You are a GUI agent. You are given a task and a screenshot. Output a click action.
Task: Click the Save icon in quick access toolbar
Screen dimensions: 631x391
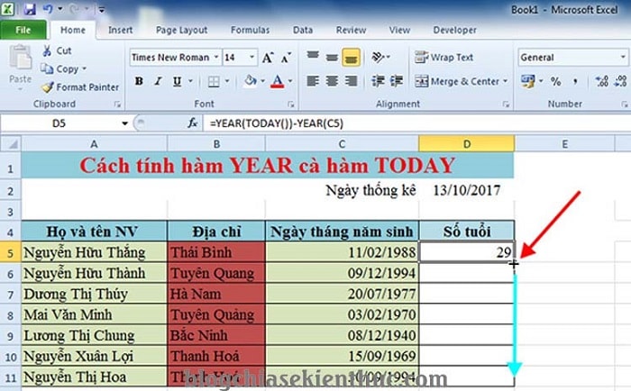tap(30, 8)
